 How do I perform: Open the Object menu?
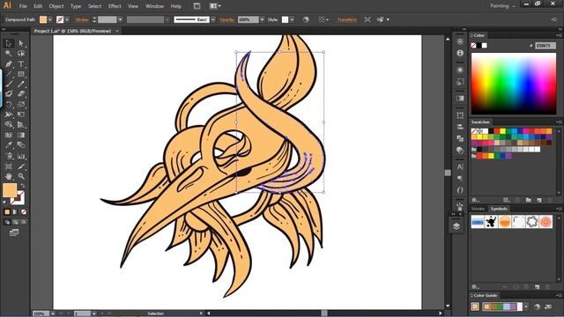point(56,6)
